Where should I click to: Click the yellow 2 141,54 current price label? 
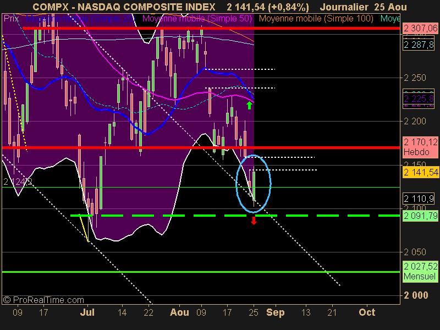click(x=420, y=172)
